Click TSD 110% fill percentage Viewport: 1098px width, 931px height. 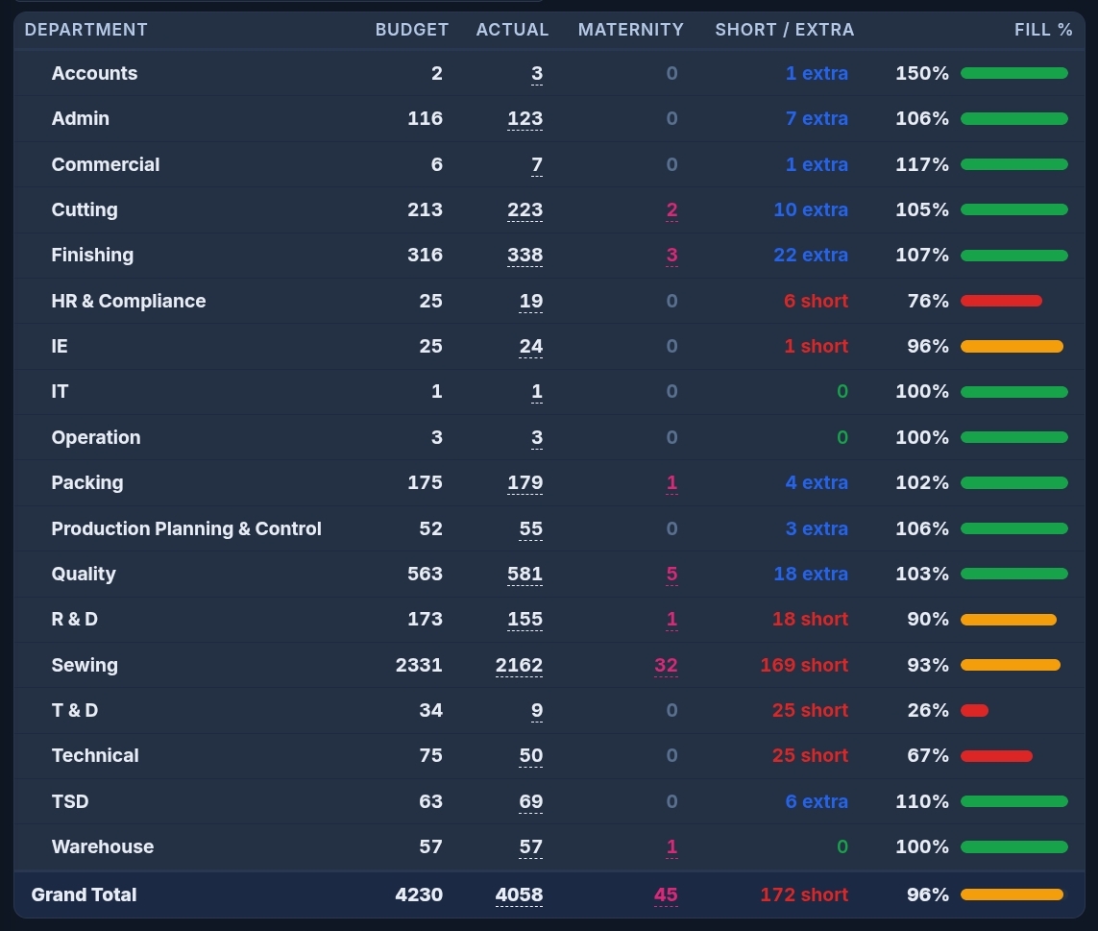[x=922, y=801]
